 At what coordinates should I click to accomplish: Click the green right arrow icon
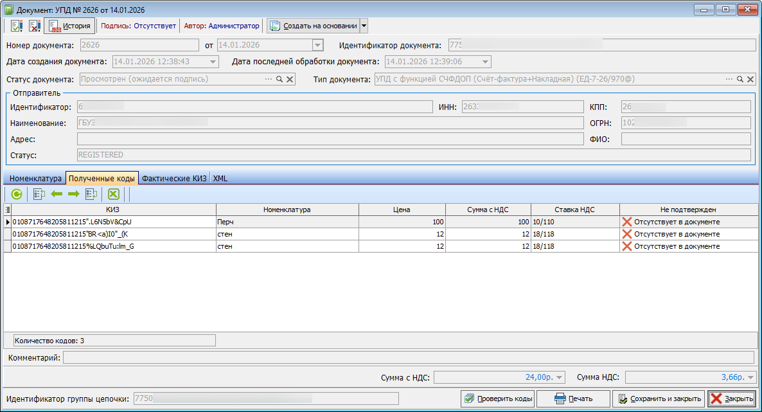pos(73,194)
